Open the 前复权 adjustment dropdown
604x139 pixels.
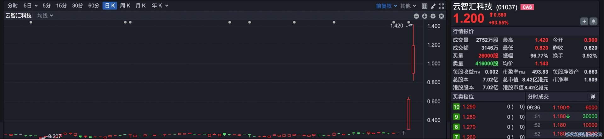click(x=386, y=6)
